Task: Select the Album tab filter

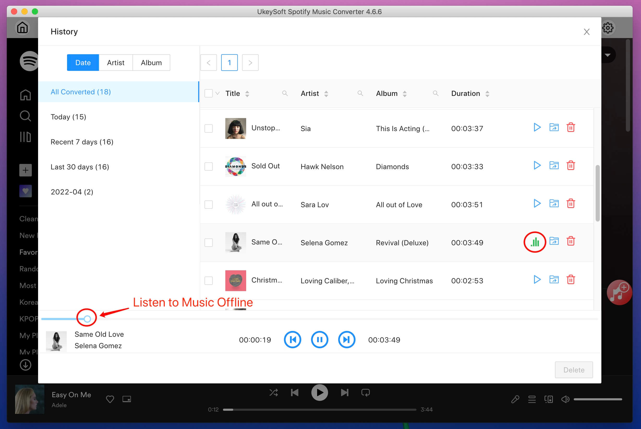Action: [152, 62]
